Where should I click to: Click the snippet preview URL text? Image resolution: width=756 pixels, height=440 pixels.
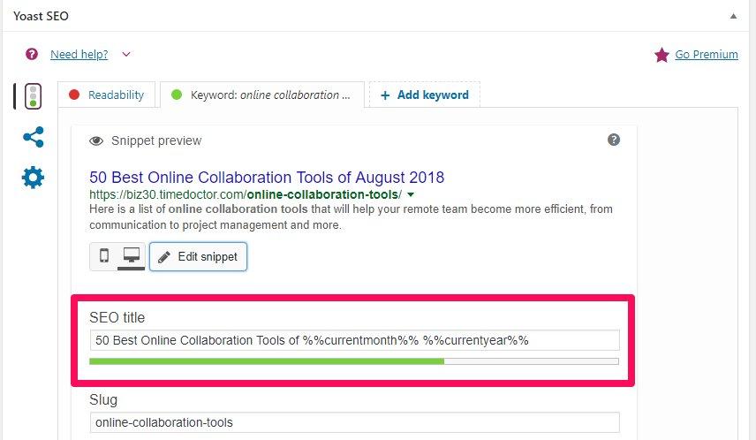click(x=245, y=195)
